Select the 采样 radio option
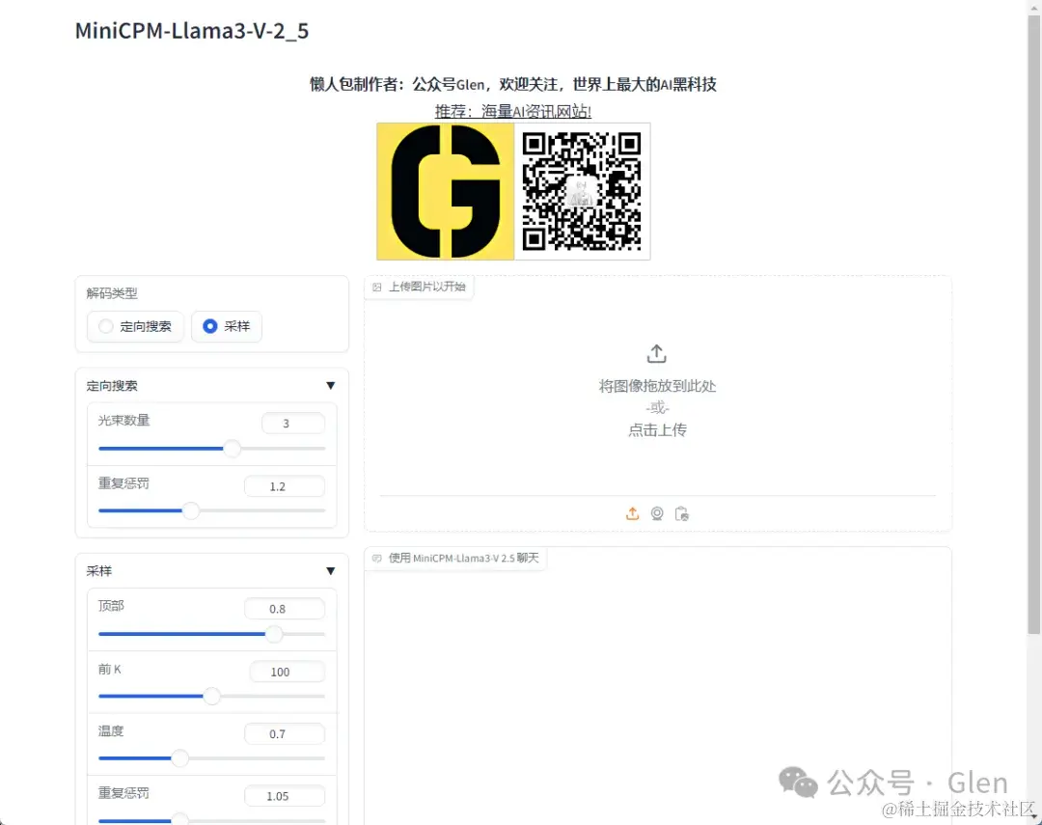1042x825 pixels. click(x=227, y=326)
